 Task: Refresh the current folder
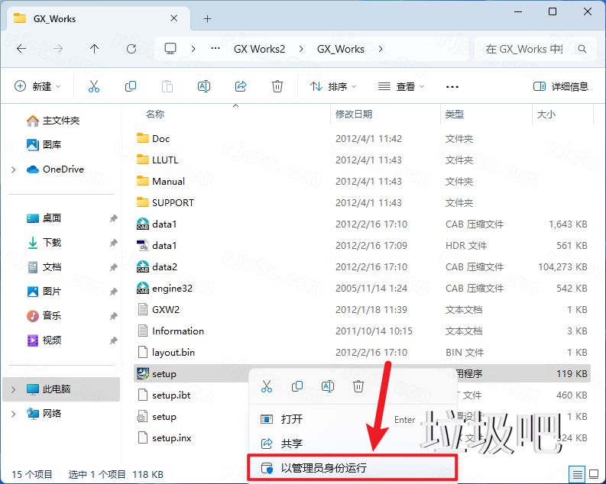131,49
